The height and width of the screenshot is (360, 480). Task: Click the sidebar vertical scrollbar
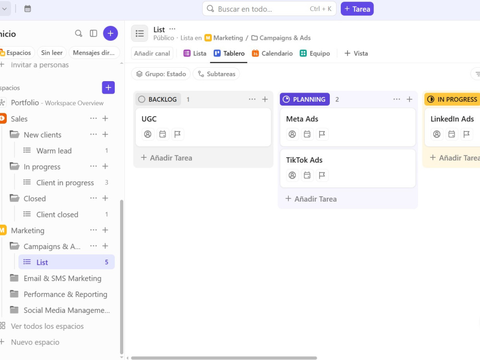coord(121,276)
